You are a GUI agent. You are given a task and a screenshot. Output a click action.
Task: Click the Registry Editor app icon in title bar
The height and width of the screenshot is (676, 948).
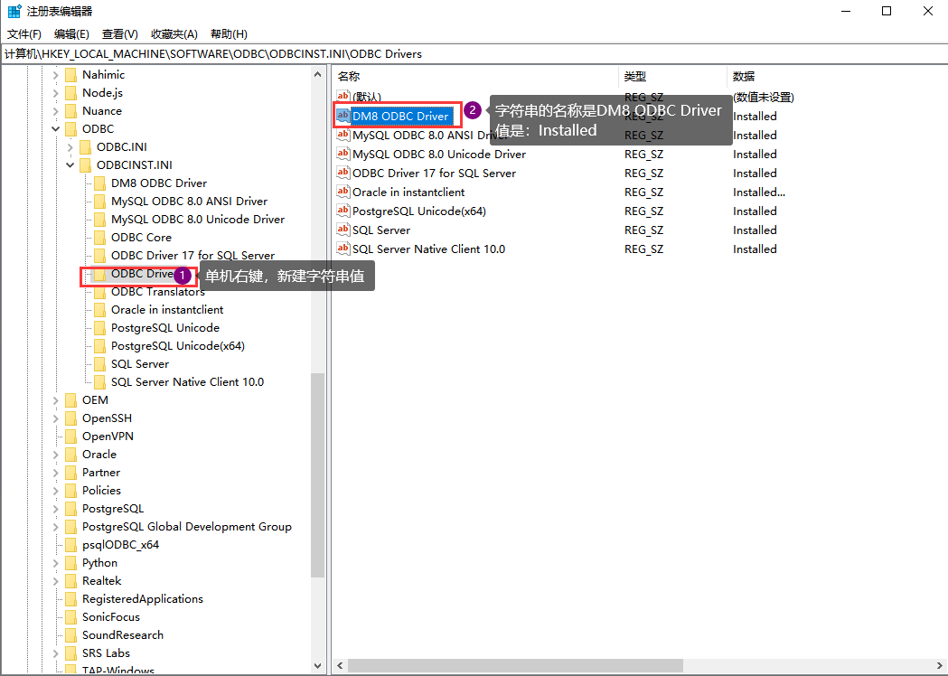(x=14, y=11)
